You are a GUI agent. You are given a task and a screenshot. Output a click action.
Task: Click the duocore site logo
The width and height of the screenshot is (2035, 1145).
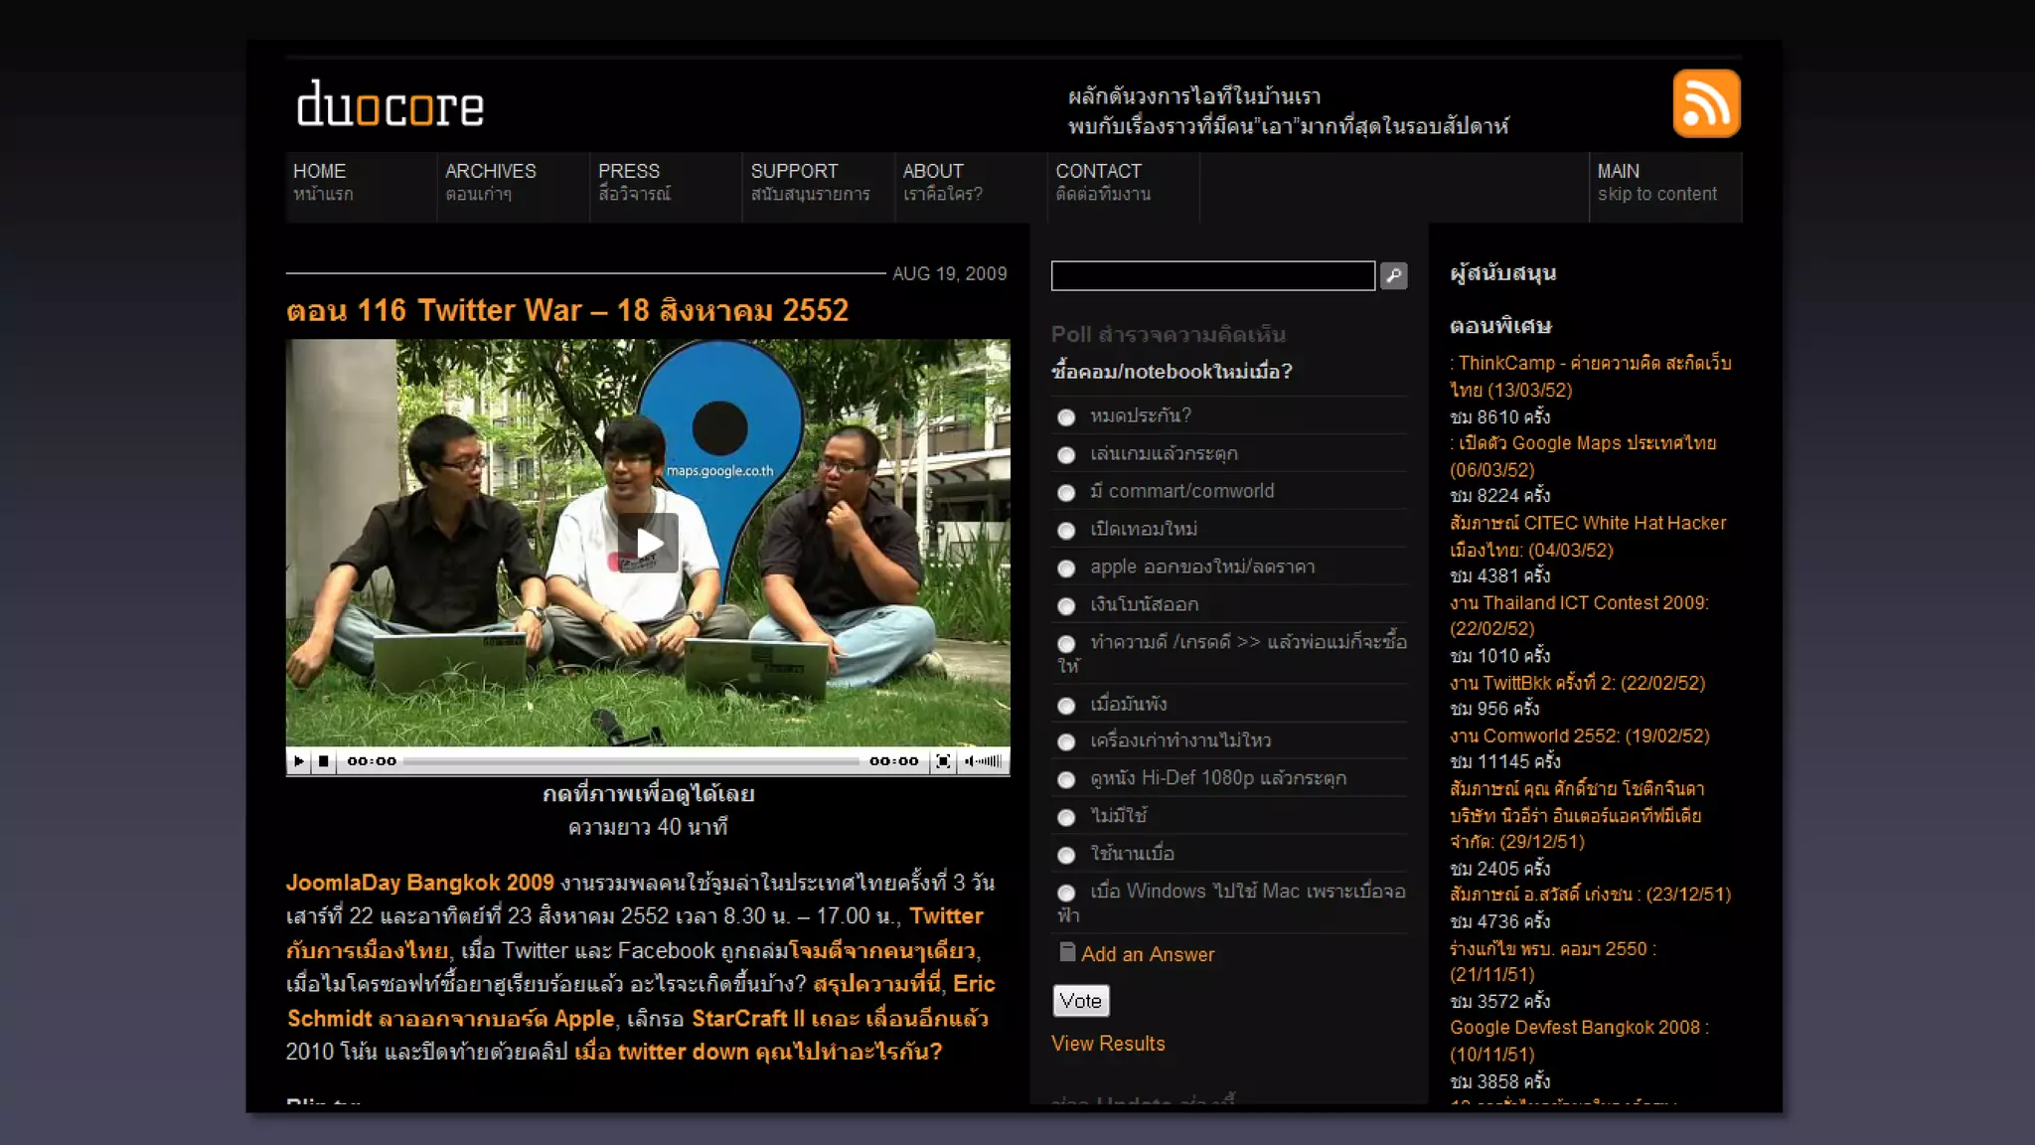click(391, 104)
